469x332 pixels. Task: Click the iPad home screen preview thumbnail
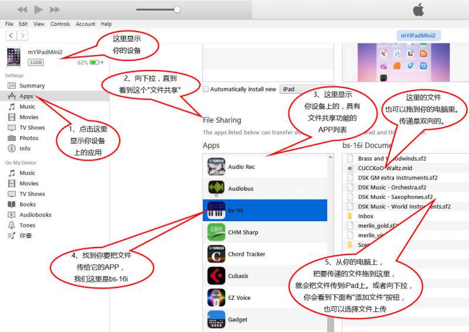point(403,62)
